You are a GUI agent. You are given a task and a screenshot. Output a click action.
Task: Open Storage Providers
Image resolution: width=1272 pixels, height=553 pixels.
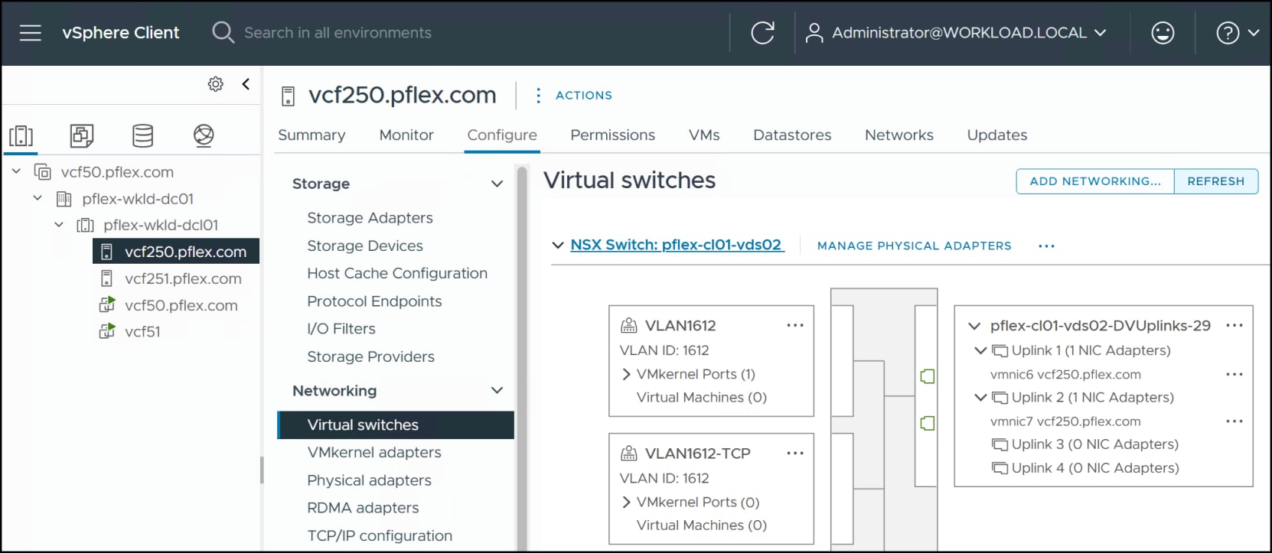(370, 356)
